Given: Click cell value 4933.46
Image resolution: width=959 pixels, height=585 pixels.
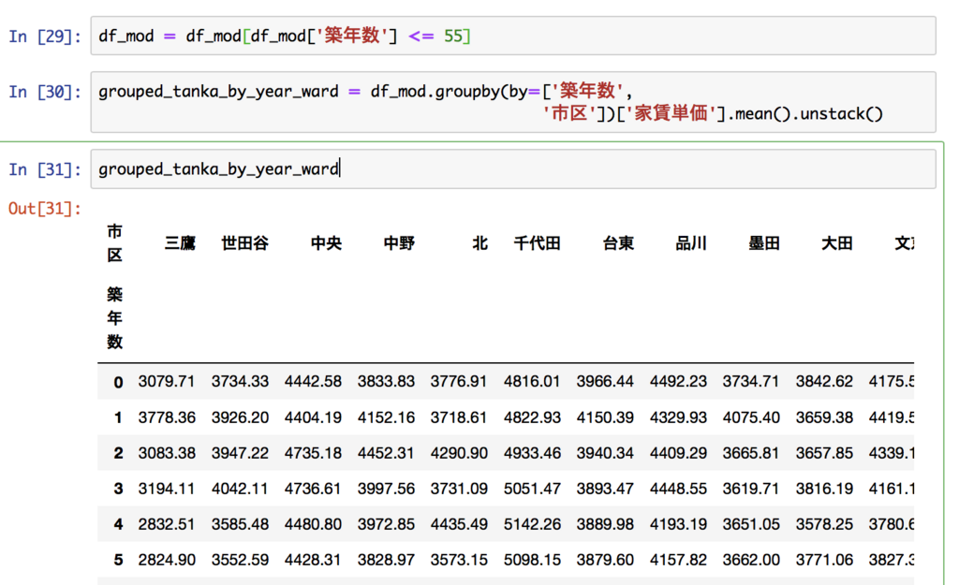Looking at the screenshot, I should [532, 453].
